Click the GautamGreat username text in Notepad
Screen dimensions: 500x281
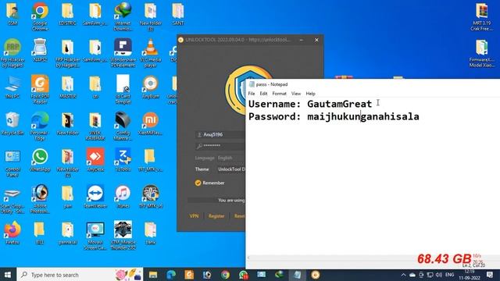[339, 104]
